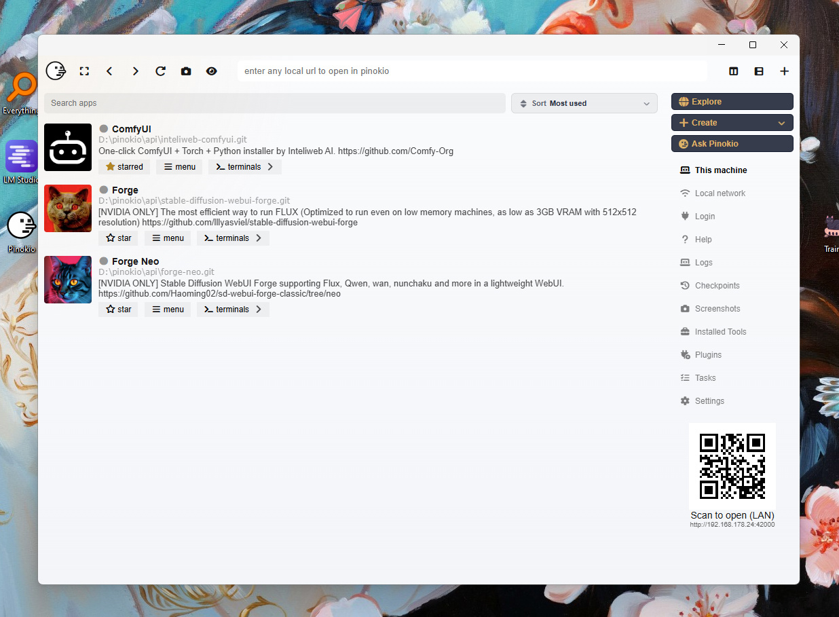Click the ComfyUI app title
839x617 pixels.
tap(132, 129)
